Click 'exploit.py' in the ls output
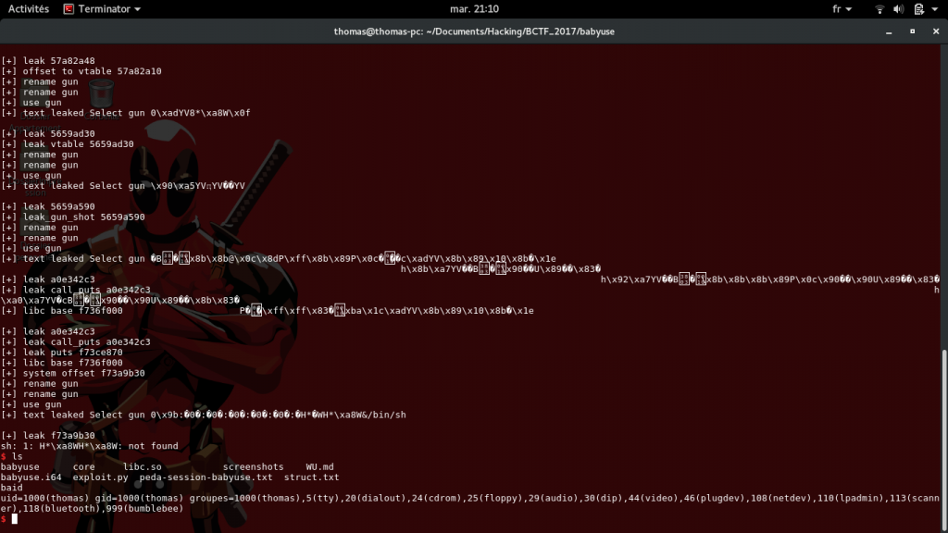The height and width of the screenshot is (533, 948). tap(100, 477)
